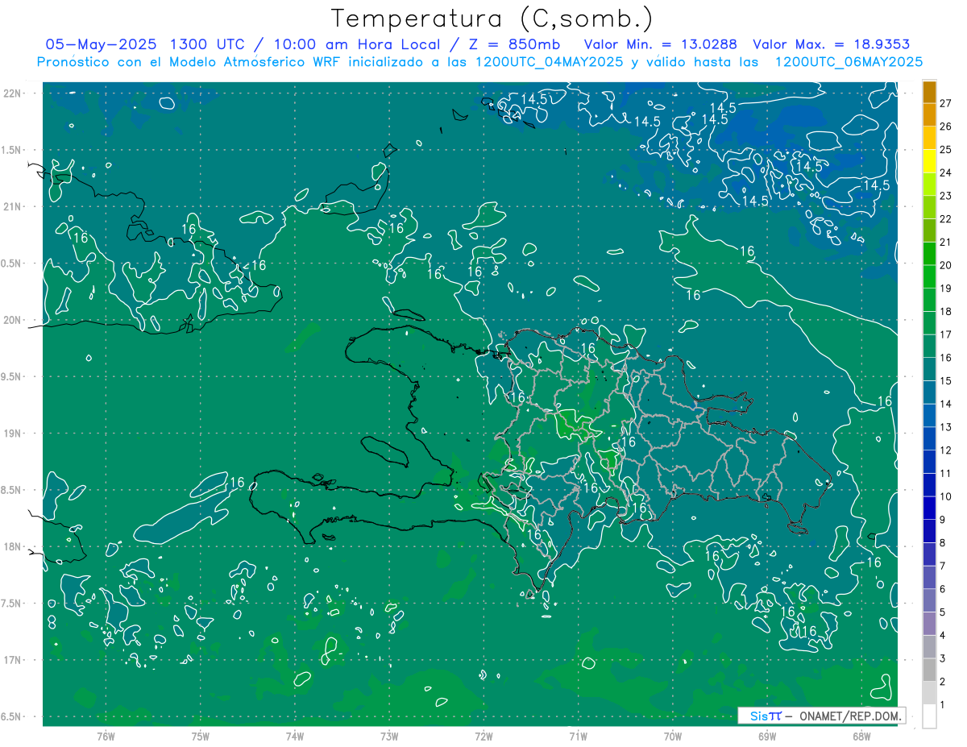Select the 'Valor Min. = 13.0288' value
The height and width of the screenshot is (747, 967).
661,44
